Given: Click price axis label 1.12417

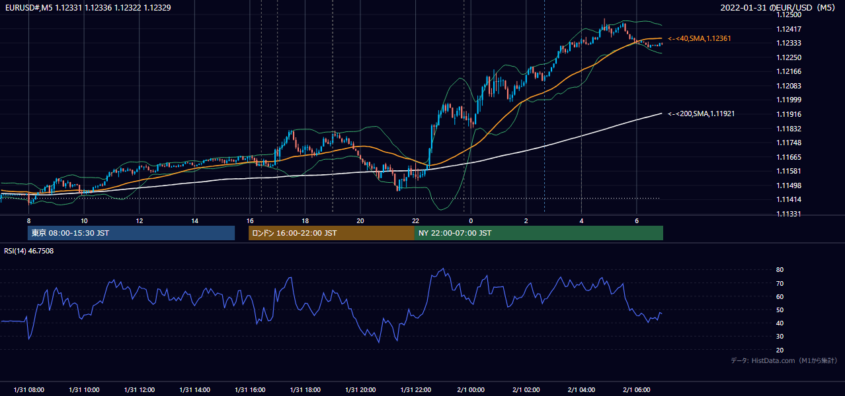Looking at the screenshot, I should pos(789,29).
